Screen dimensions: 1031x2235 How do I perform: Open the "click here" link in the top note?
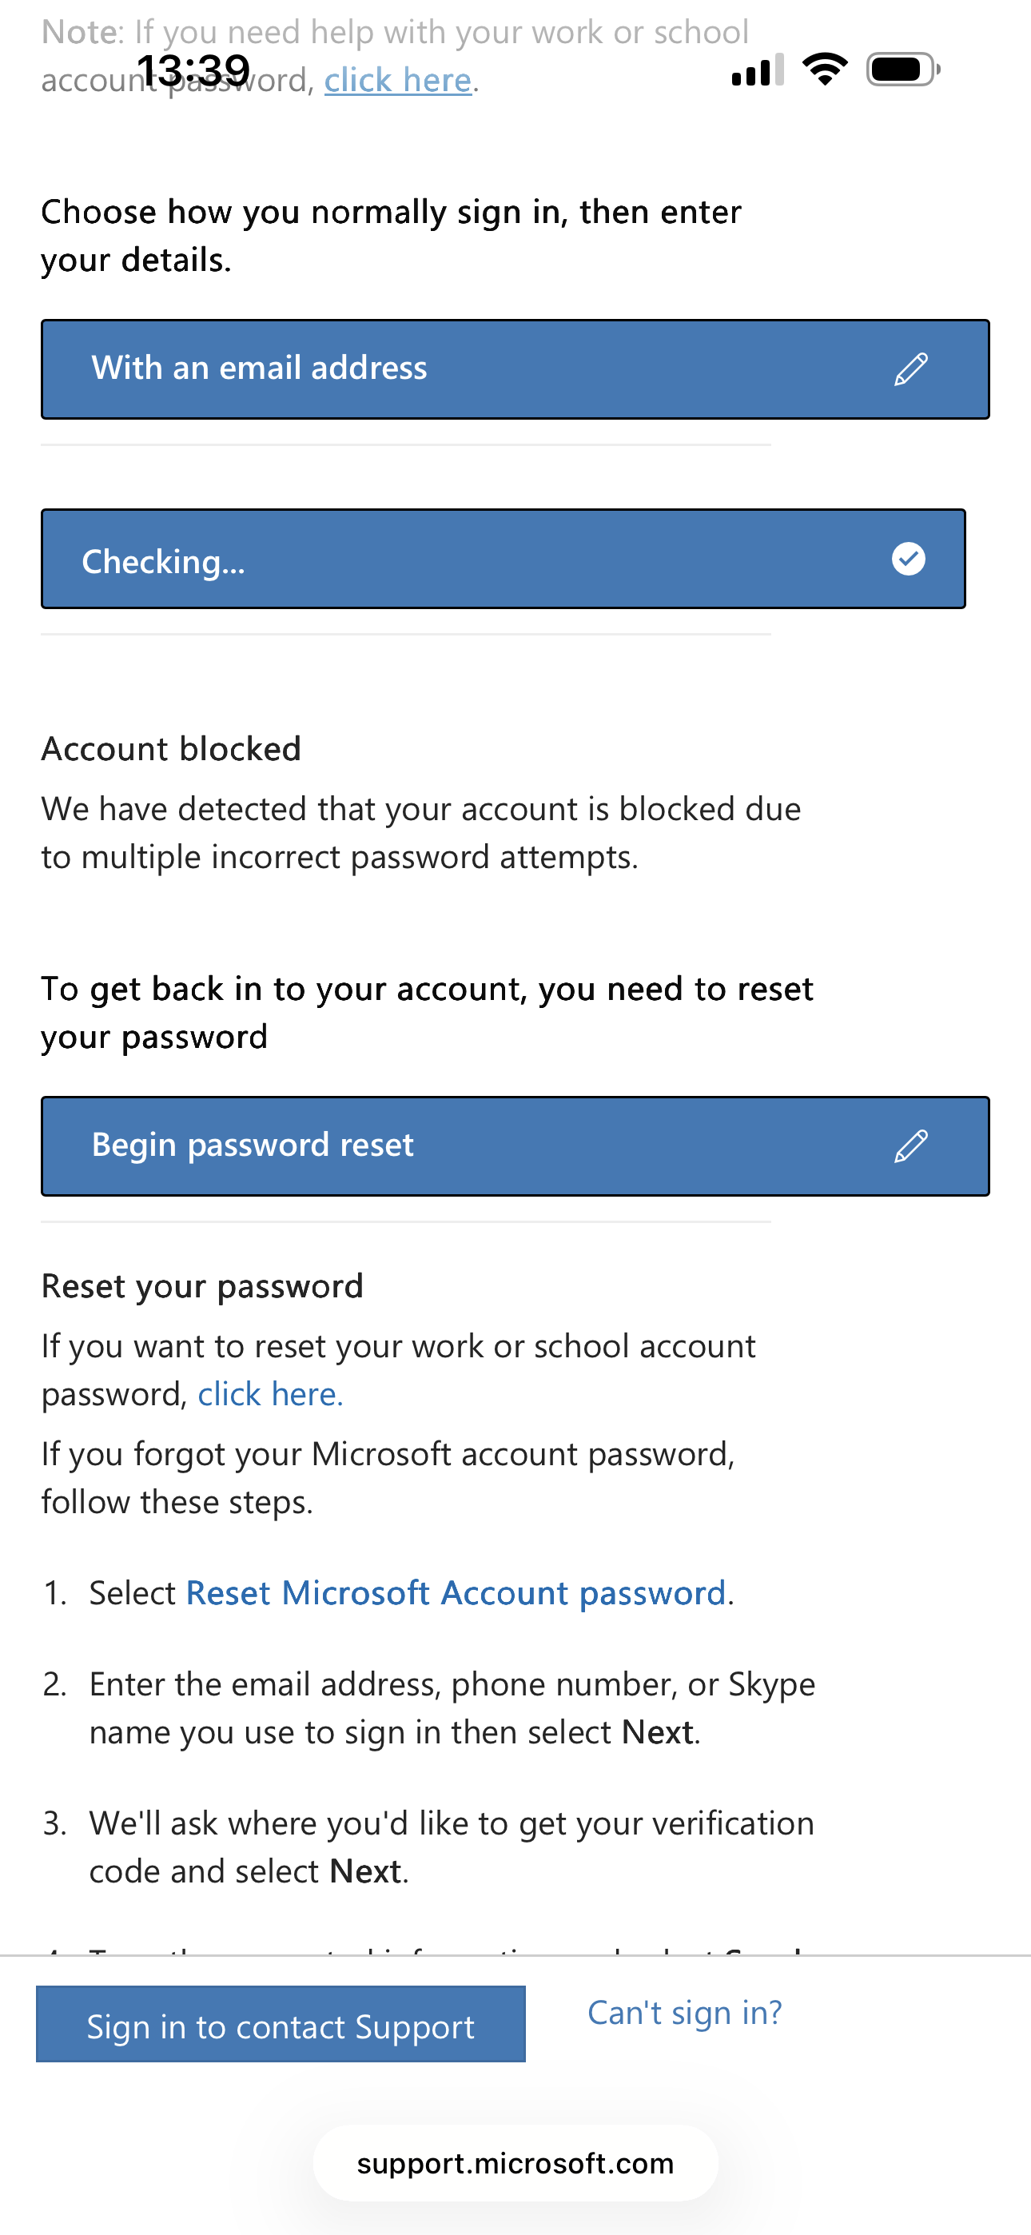[397, 81]
